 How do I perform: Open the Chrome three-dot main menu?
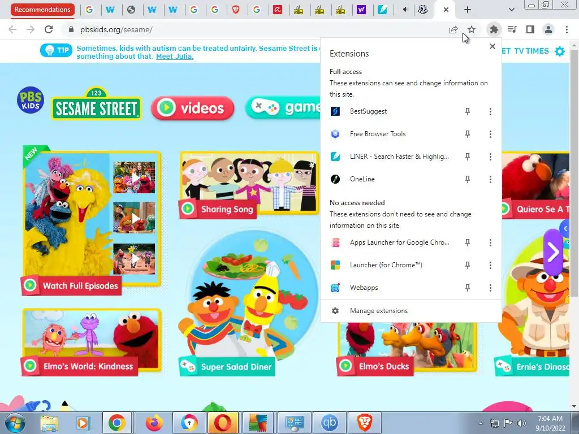click(567, 29)
